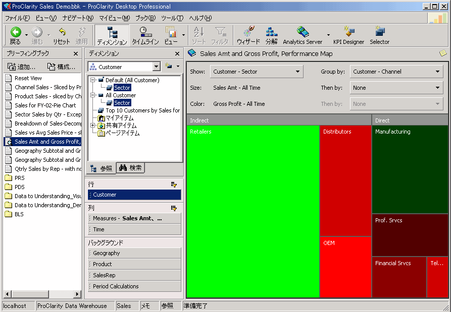Click the Product background dimension
The width and height of the screenshot is (451, 312).
[134, 264]
